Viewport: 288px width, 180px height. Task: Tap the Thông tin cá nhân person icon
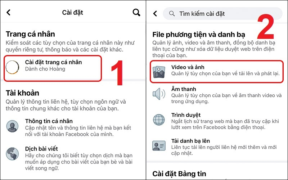tap(12, 126)
